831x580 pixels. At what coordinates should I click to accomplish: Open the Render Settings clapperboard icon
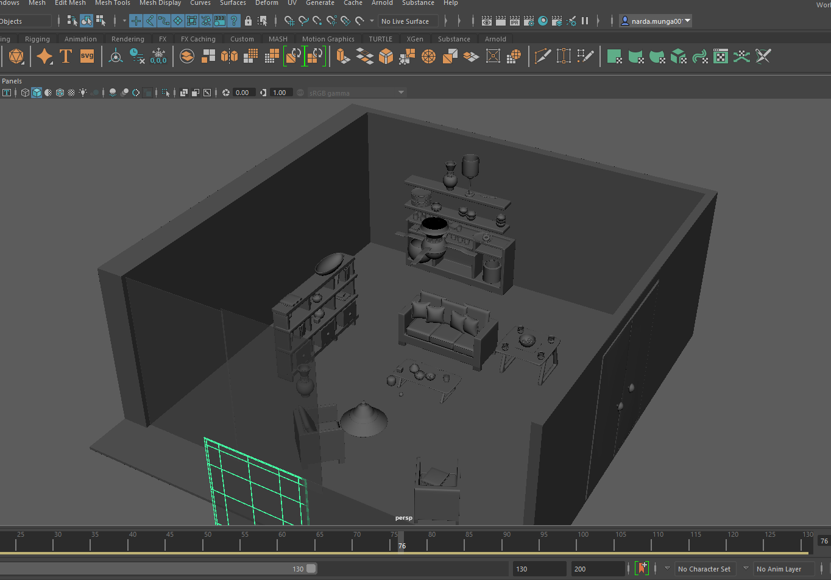pyautogui.click(x=529, y=21)
